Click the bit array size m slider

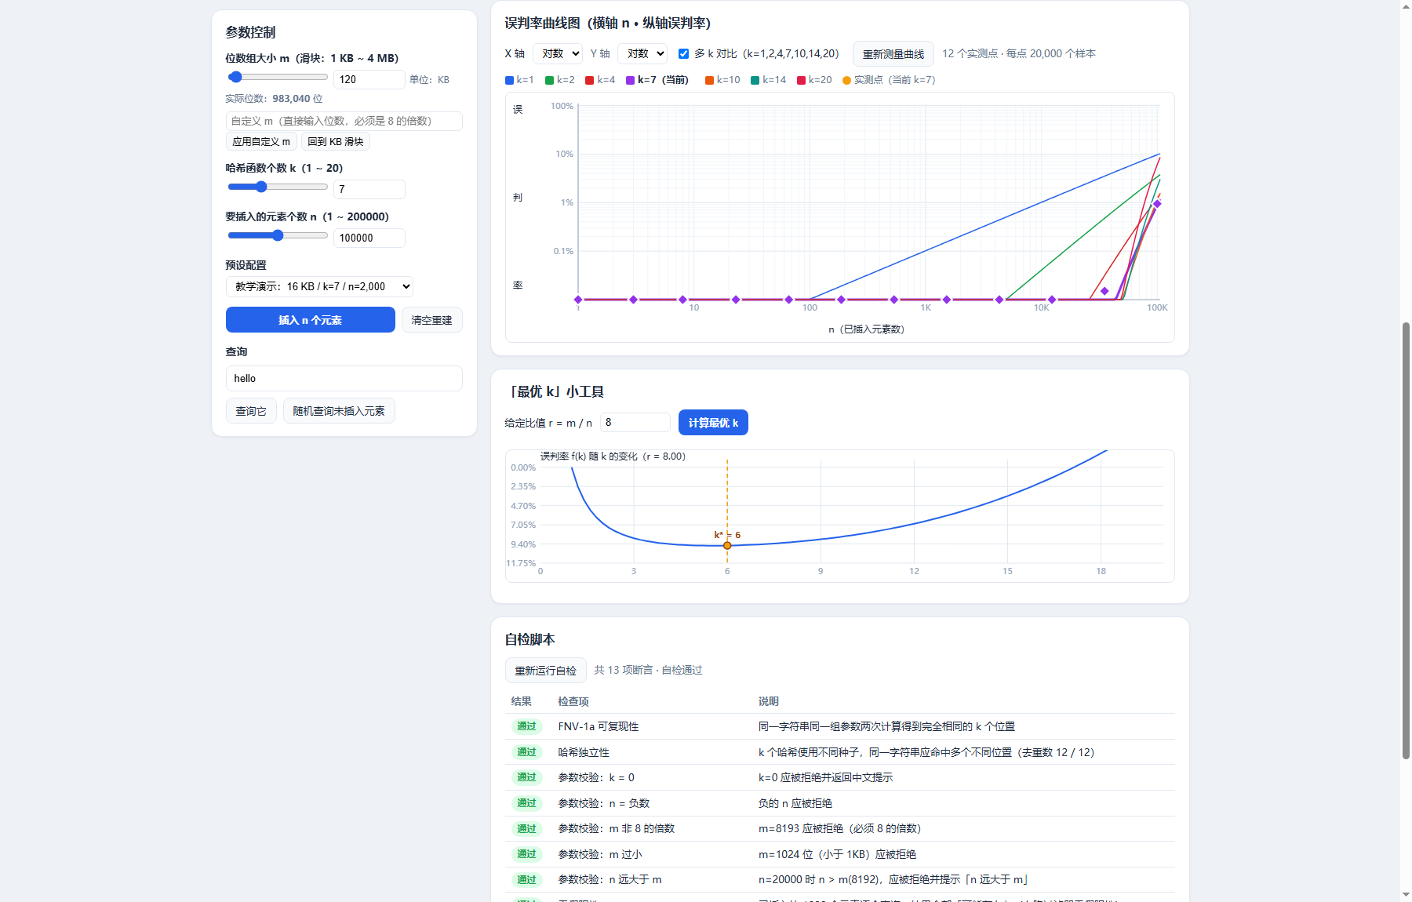278,77
